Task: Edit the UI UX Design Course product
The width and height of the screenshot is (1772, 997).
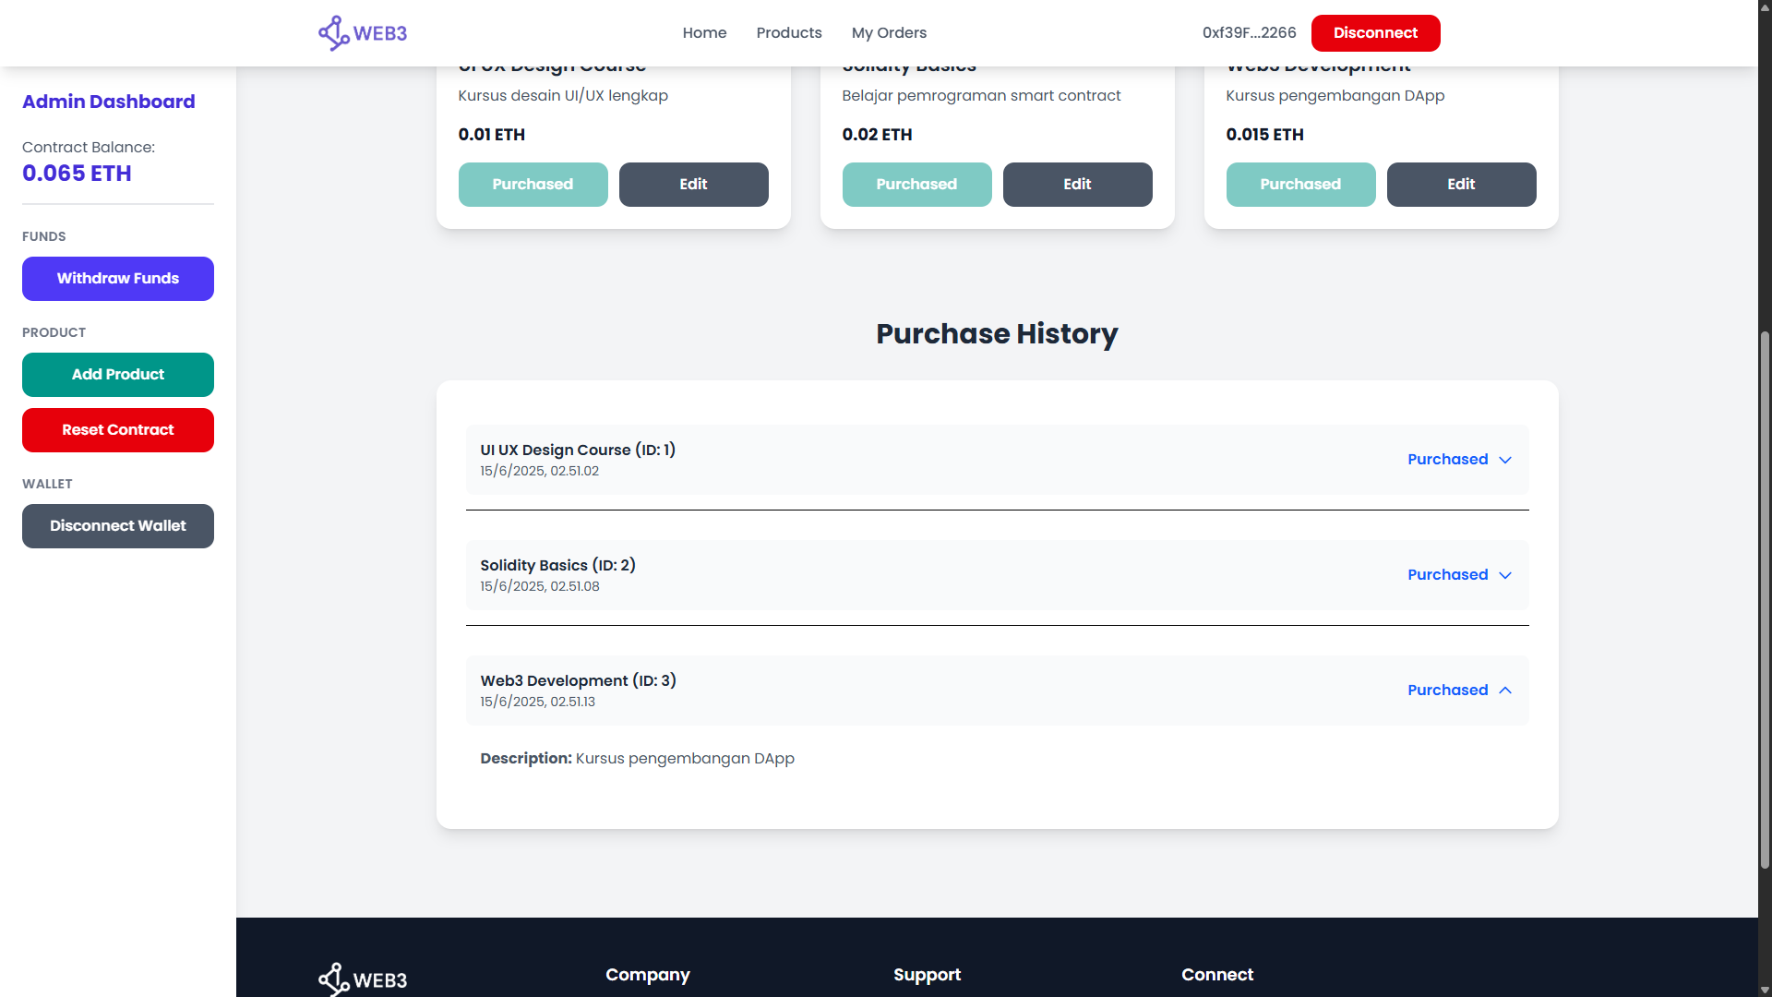Action: [x=693, y=185]
